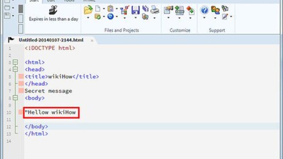Open dropdown arrow beneath the Help icon
This screenshot has height=159, width=283.
[x=204, y=17]
